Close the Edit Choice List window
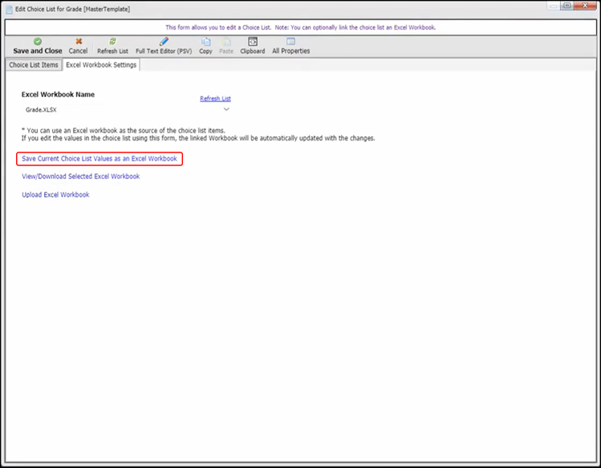 [586, 6]
